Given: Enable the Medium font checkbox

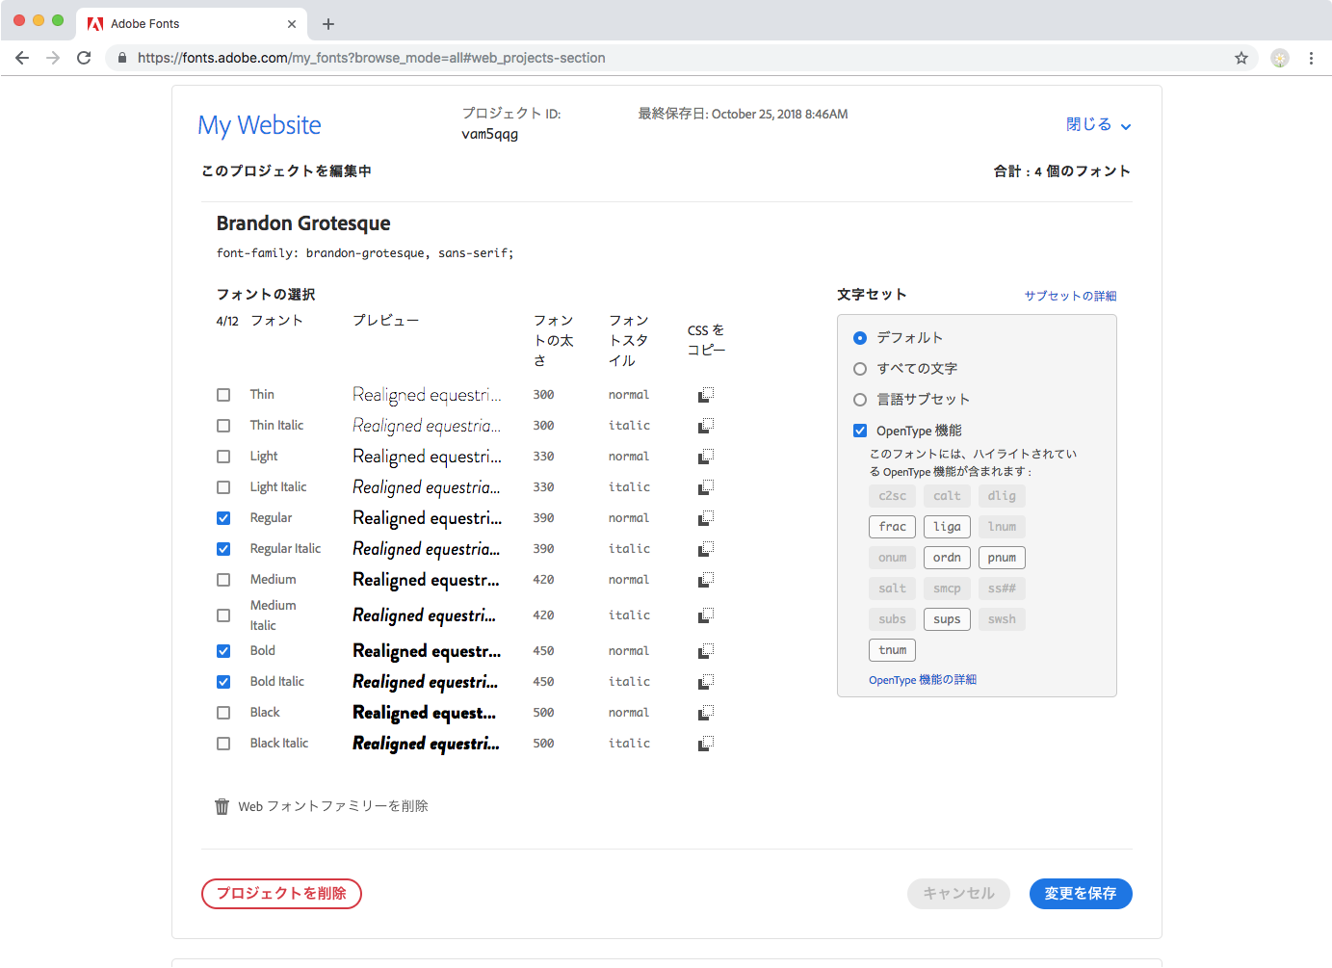Looking at the screenshot, I should (223, 580).
